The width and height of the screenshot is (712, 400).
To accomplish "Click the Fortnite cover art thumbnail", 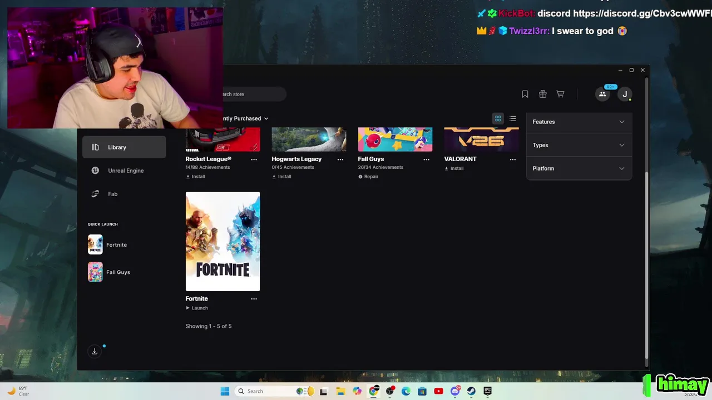I will pyautogui.click(x=222, y=241).
